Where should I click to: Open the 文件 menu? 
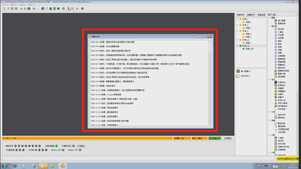click(5, 5)
